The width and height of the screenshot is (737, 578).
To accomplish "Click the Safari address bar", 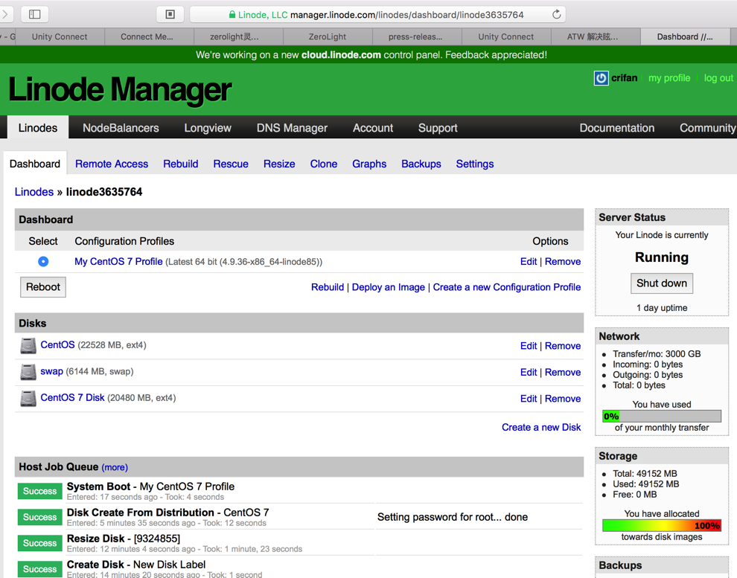I will [x=377, y=15].
